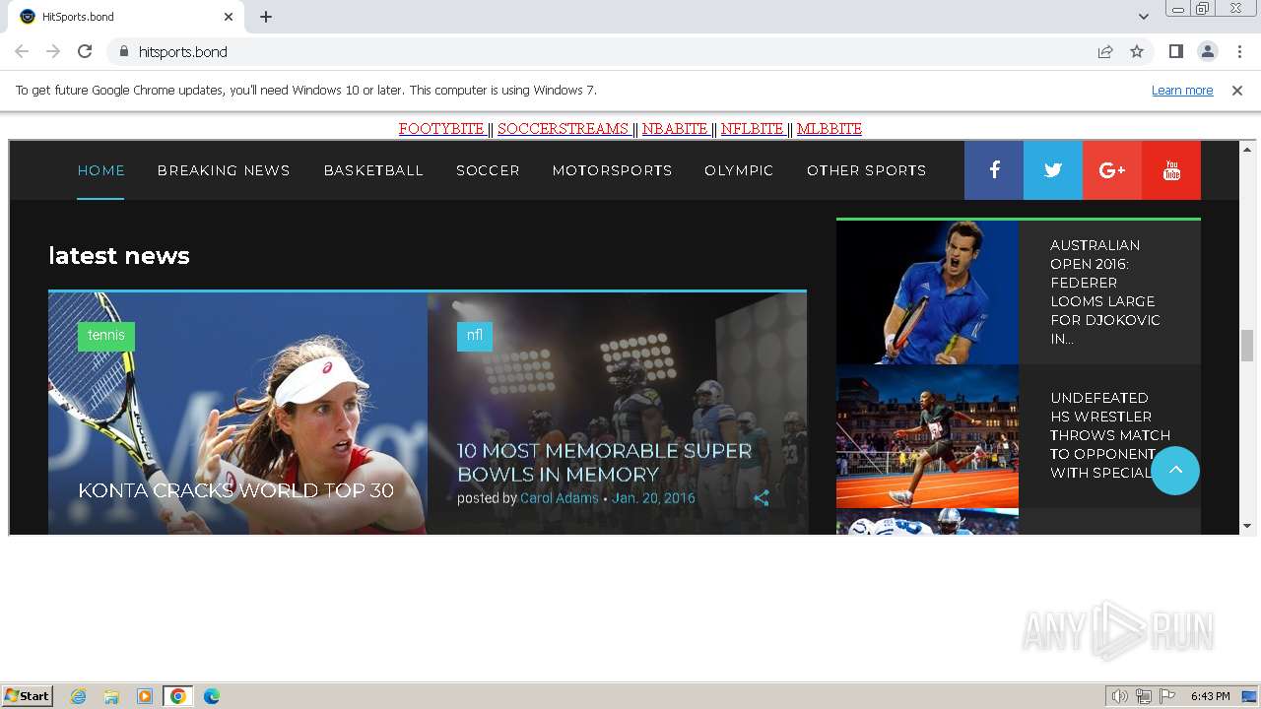Click the Learn more link
The height and width of the screenshot is (709, 1261).
pyautogui.click(x=1182, y=91)
